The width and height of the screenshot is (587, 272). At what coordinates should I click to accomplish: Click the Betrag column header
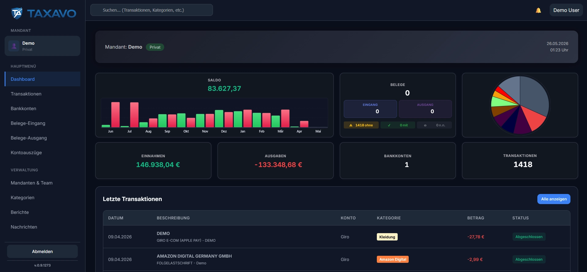tap(476, 218)
